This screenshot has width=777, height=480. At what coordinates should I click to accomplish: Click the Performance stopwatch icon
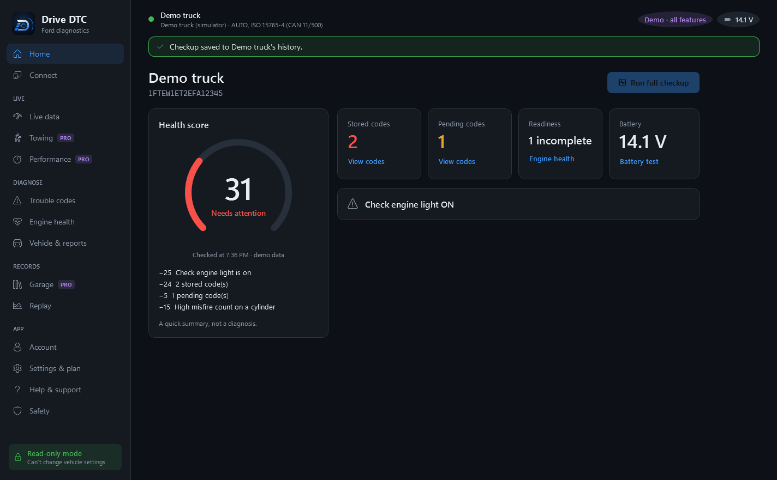tap(17, 159)
